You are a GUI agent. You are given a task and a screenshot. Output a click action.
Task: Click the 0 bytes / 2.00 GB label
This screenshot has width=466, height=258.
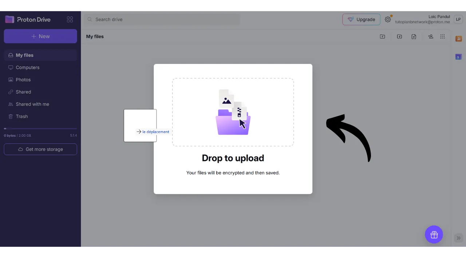17,136
